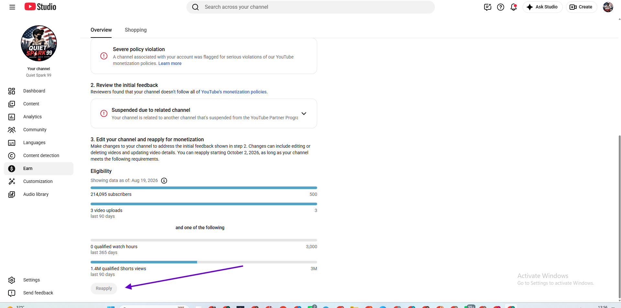Switch to the Shopping tab
621x308 pixels.
tap(136, 30)
